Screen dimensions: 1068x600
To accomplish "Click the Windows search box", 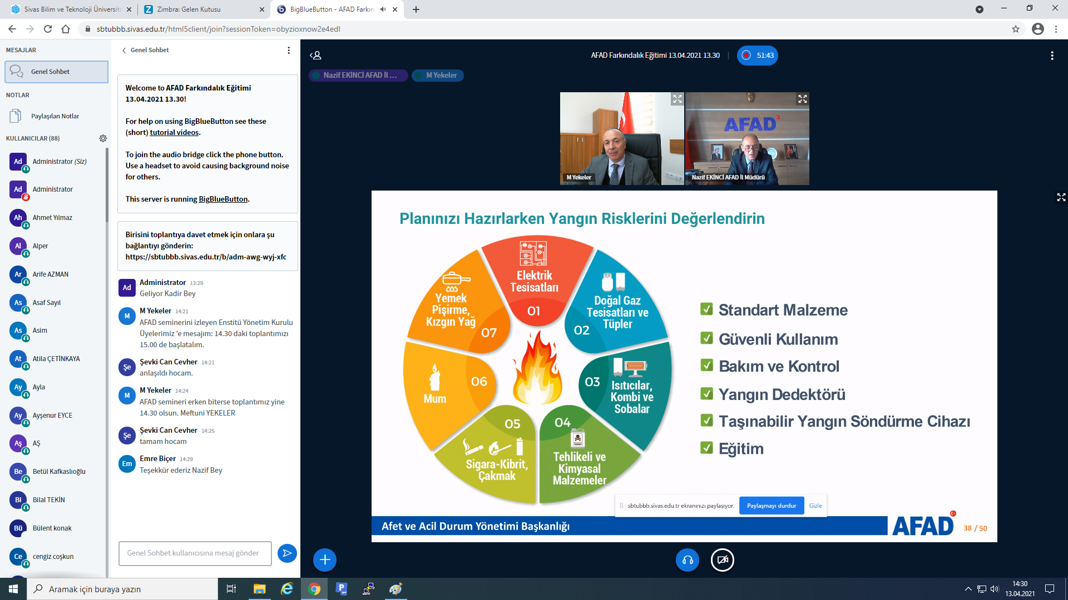I will point(122,589).
